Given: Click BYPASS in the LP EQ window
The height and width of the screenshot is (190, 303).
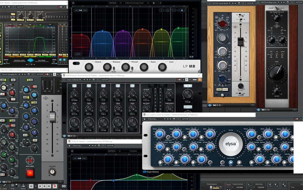Looking at the screenshot, I should [112, 151].
